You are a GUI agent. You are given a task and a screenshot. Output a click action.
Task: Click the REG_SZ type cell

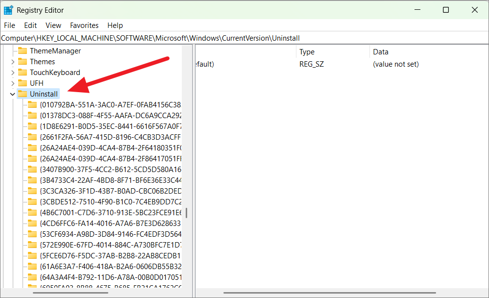[x=312, y=64]
